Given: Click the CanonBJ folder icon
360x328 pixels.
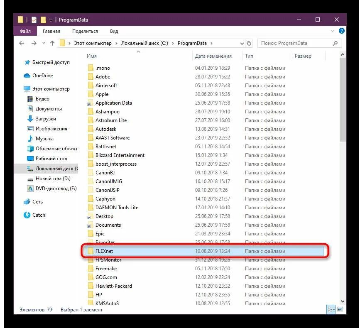Looking at the screenshot, I should (91, 173).
